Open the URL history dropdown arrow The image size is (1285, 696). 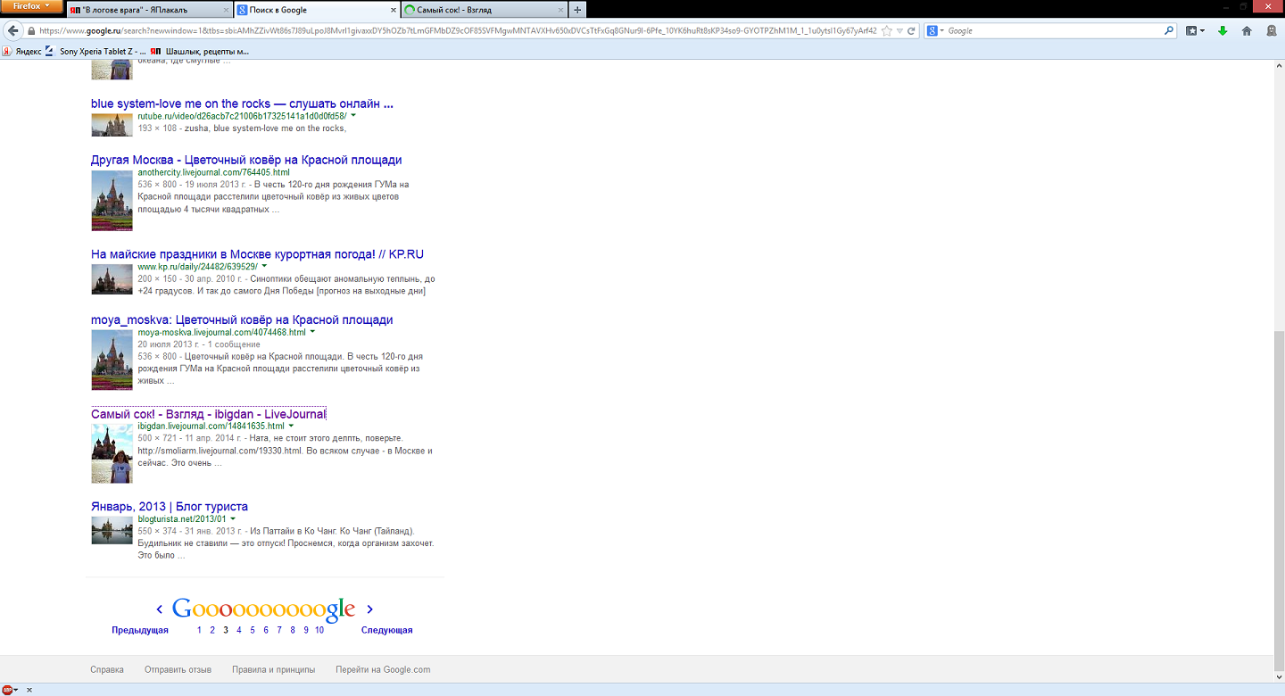click(899, 30)
